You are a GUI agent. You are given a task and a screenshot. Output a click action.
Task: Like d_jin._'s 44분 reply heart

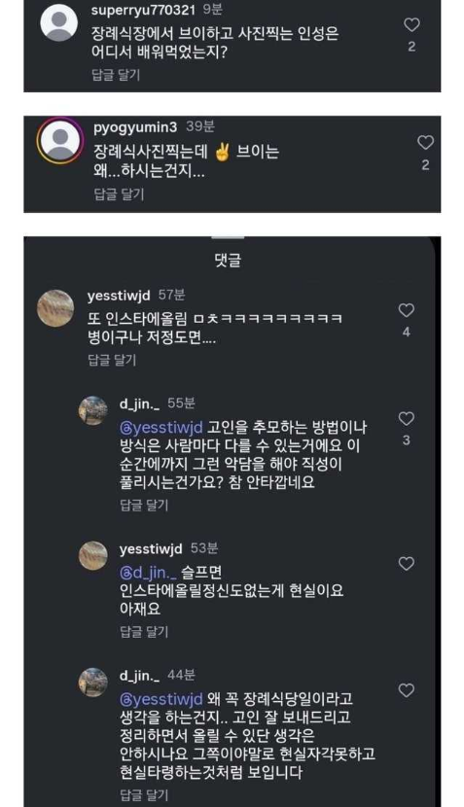[x=407, y=690]
